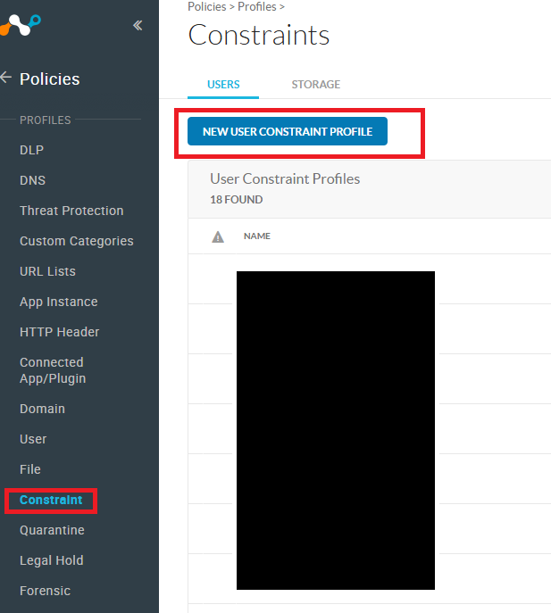
Task: Open Connected App/Plugin profiles
Action: (x=52, y=370)
